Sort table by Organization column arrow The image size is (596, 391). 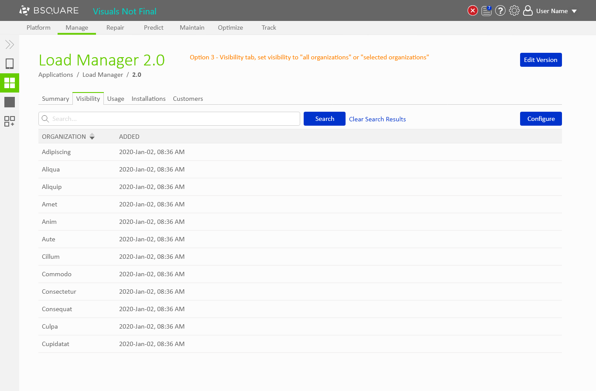click(92, 137)
